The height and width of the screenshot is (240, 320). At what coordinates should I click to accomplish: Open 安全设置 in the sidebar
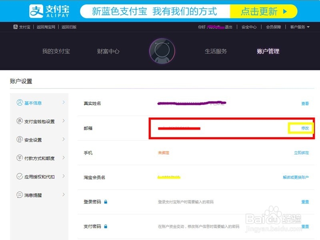pyautogui.click(x=33, y=140)
